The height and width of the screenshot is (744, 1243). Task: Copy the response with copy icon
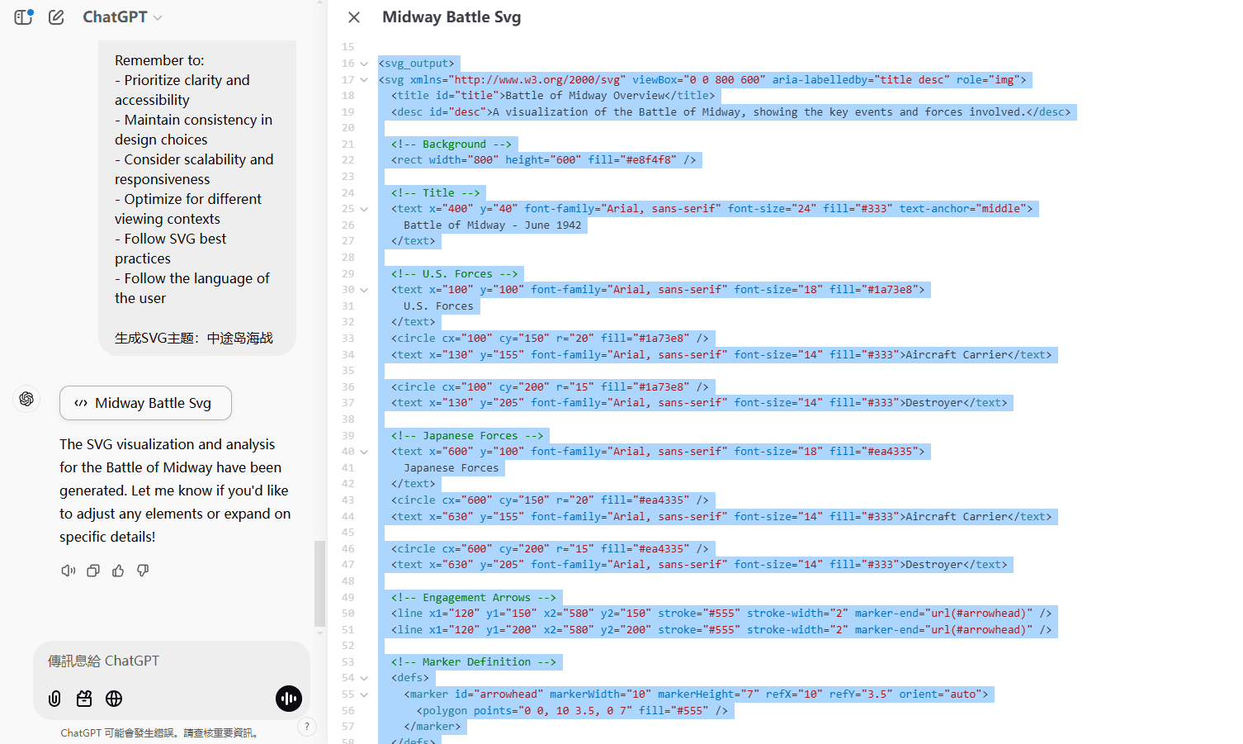[93, 571]
